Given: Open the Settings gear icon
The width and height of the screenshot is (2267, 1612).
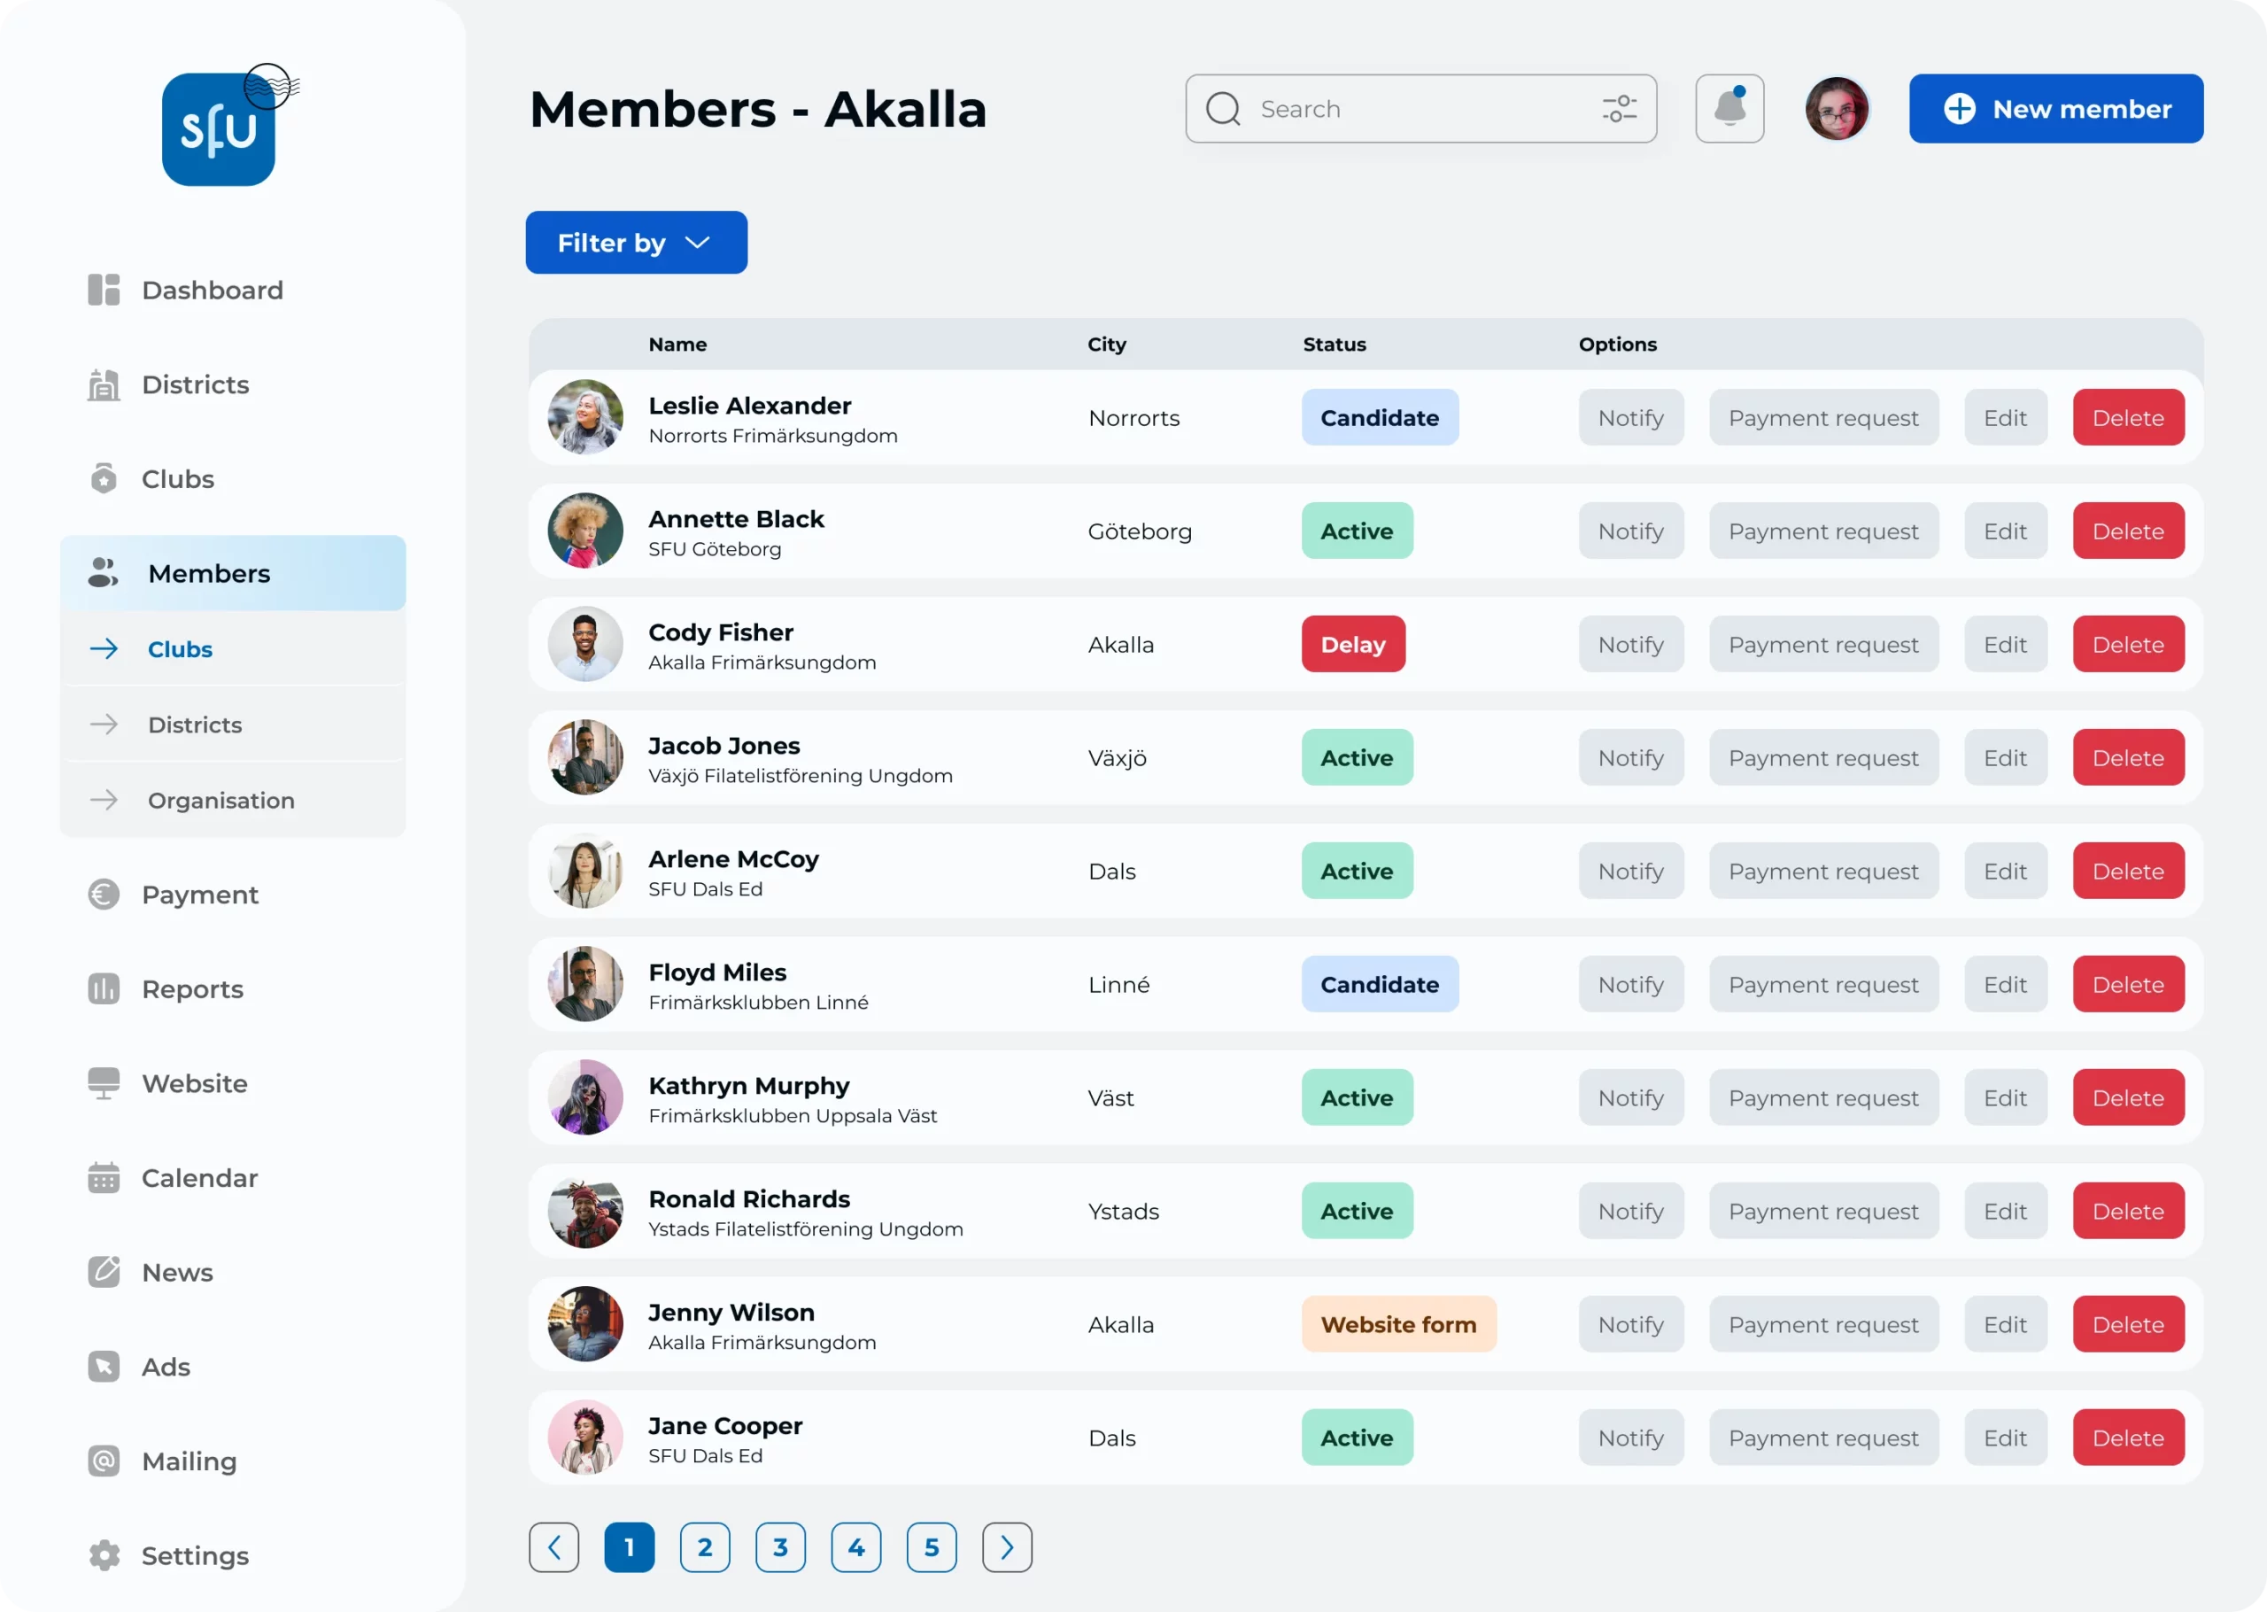Looking at the screenshot, I should [x=104, y=1555].
